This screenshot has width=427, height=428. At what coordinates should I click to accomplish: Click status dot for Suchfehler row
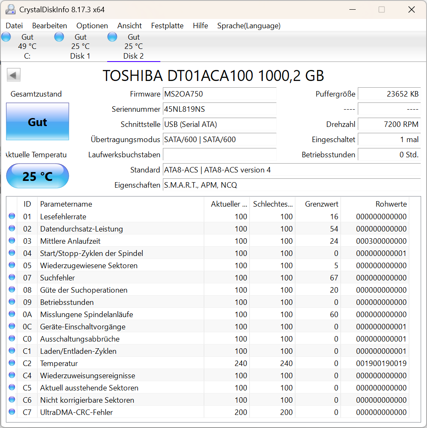tap(12, 277)
